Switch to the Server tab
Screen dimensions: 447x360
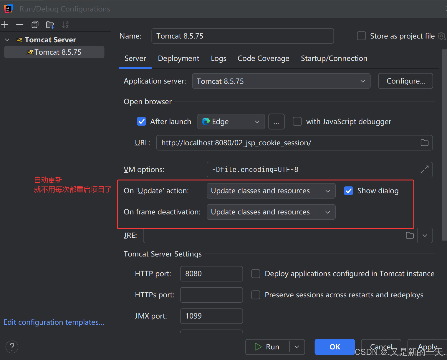coord(135,59)
